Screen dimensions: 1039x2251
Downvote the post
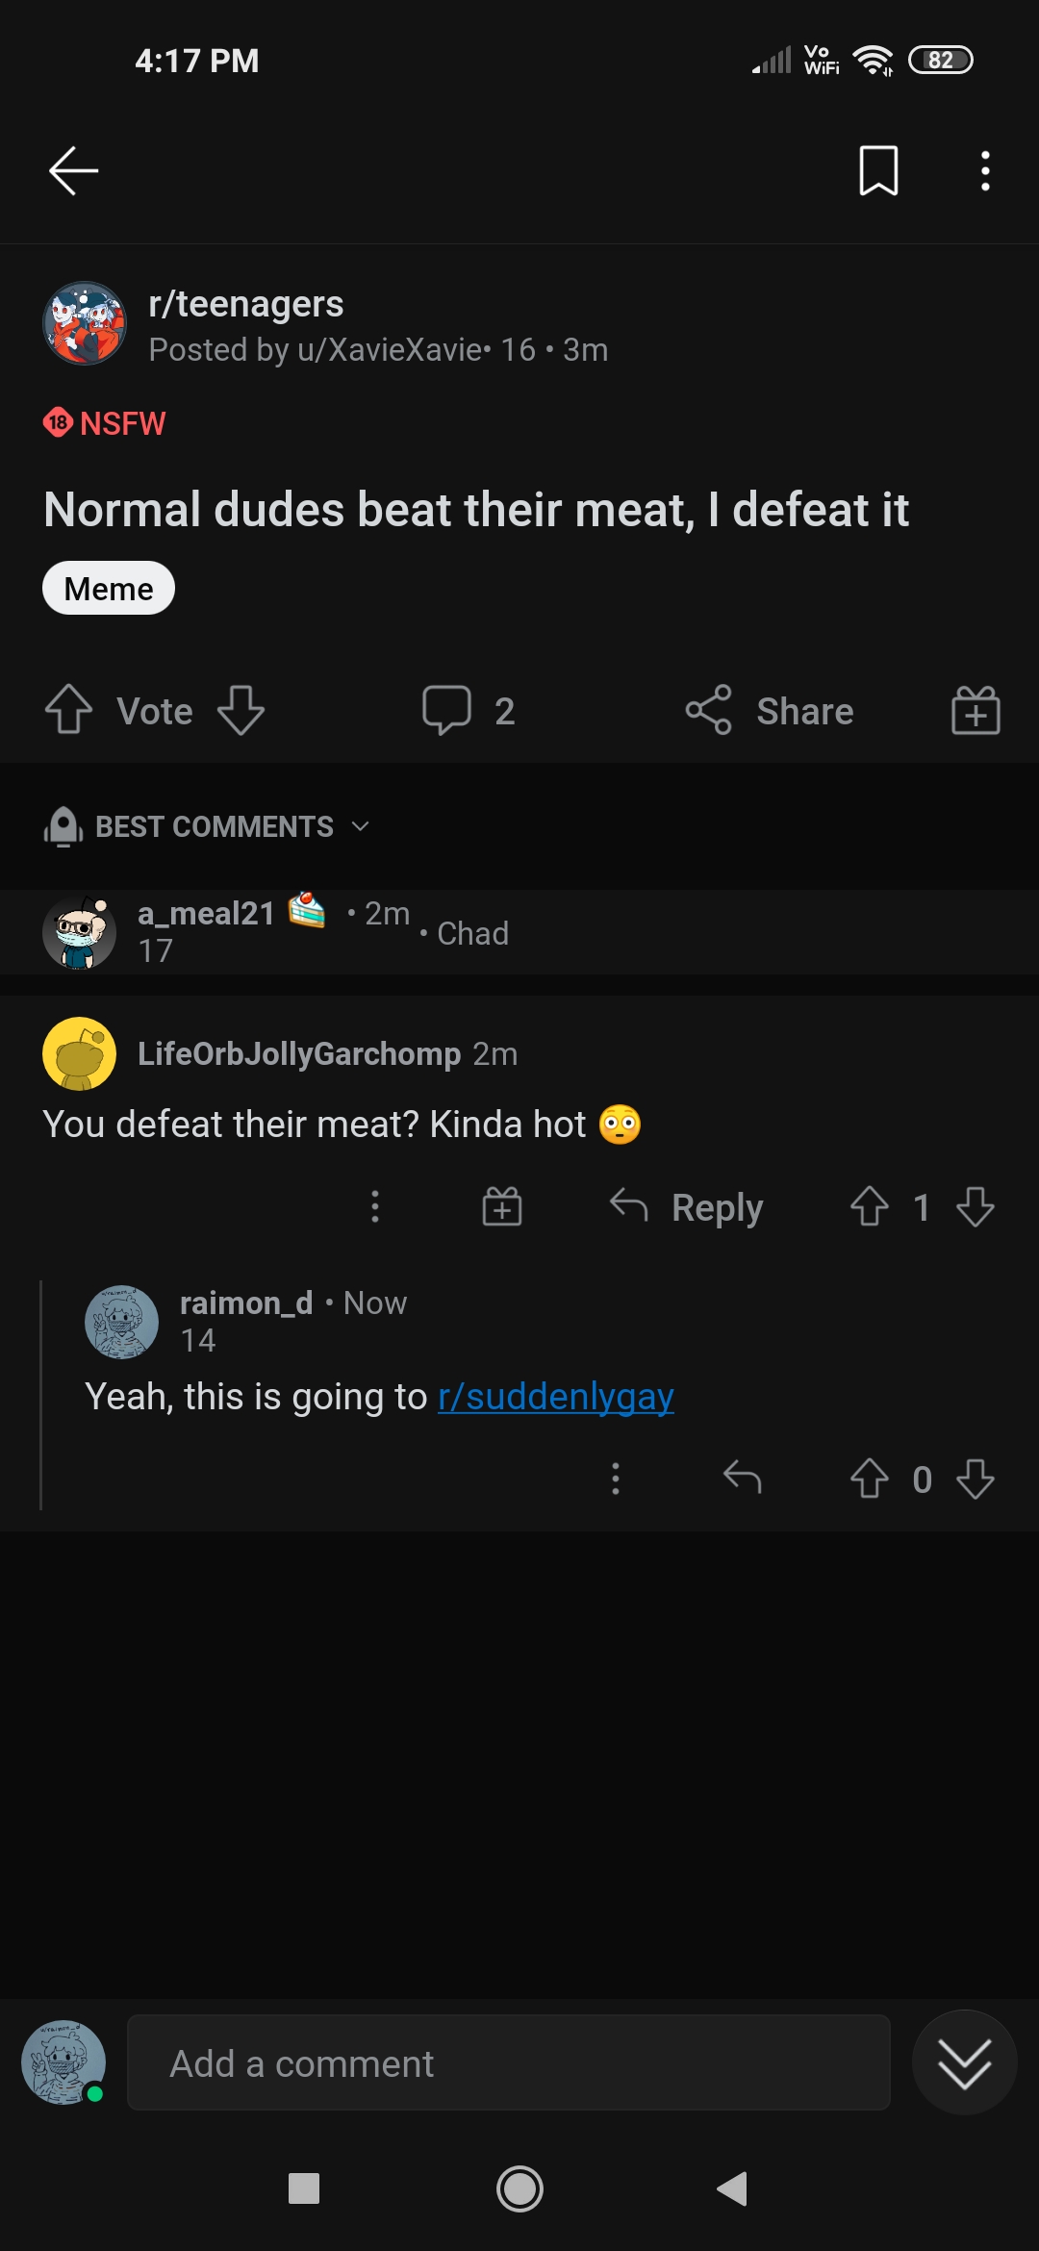[241, 710]
